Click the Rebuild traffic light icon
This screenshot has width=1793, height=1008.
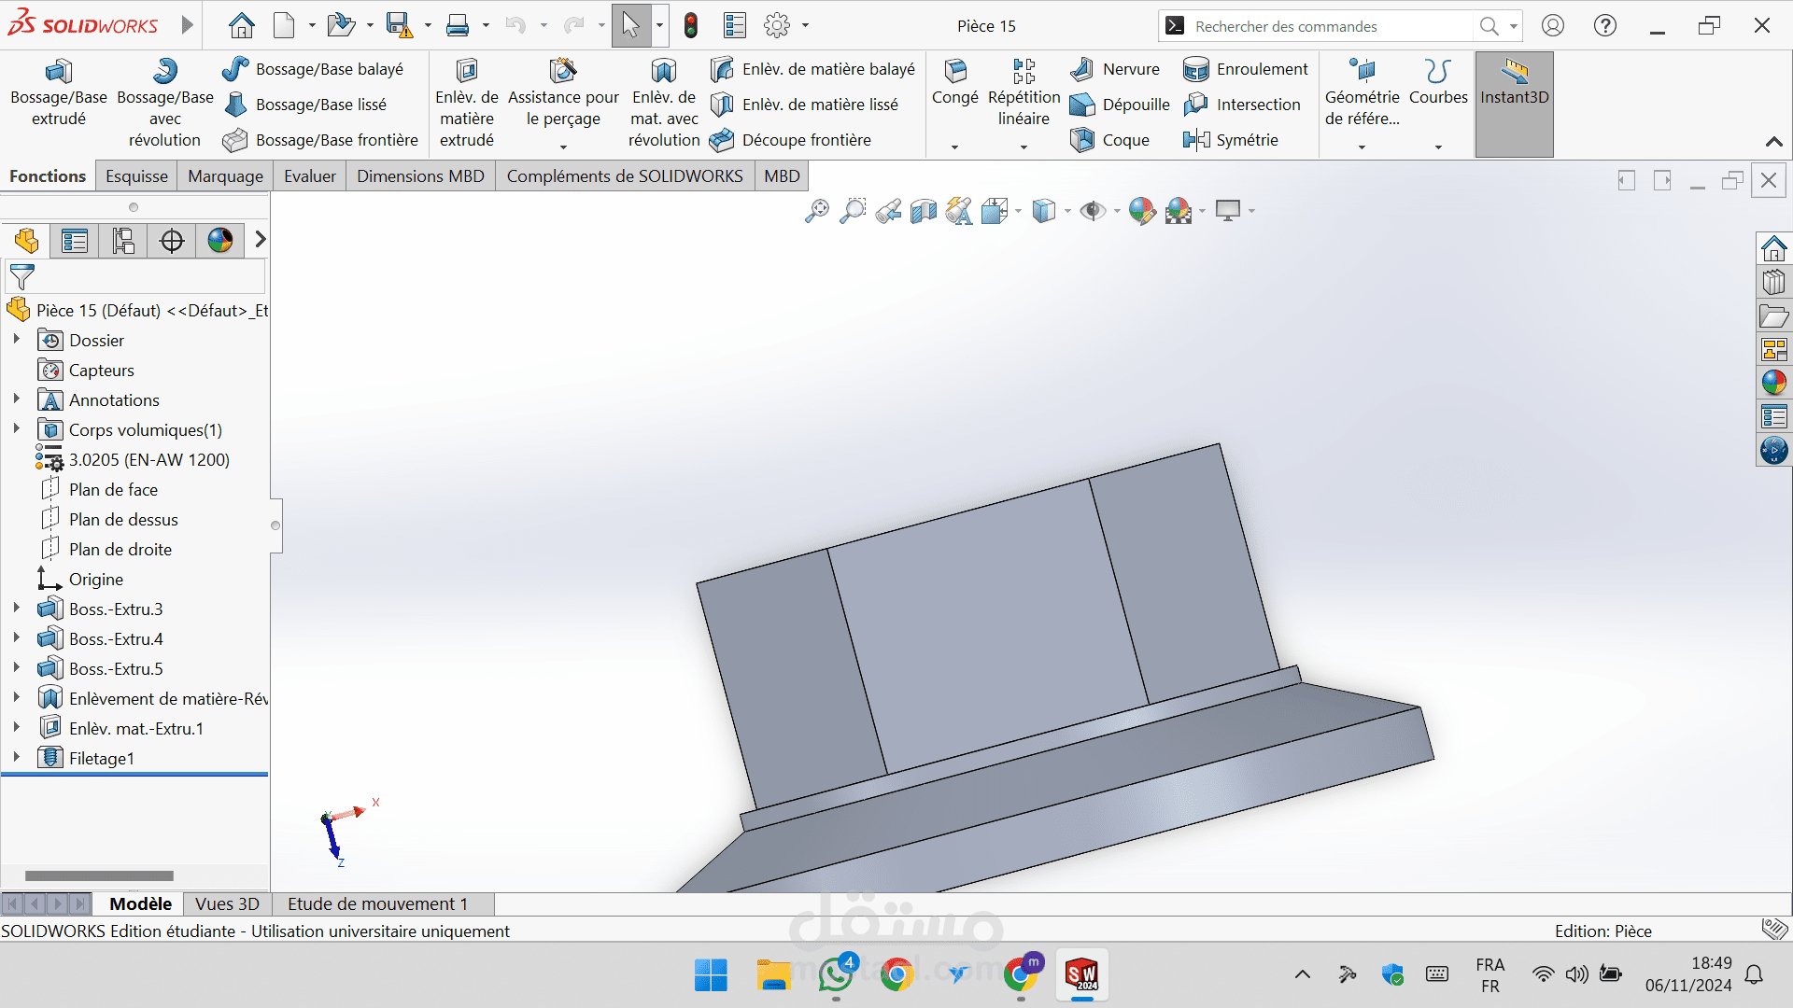690,26
